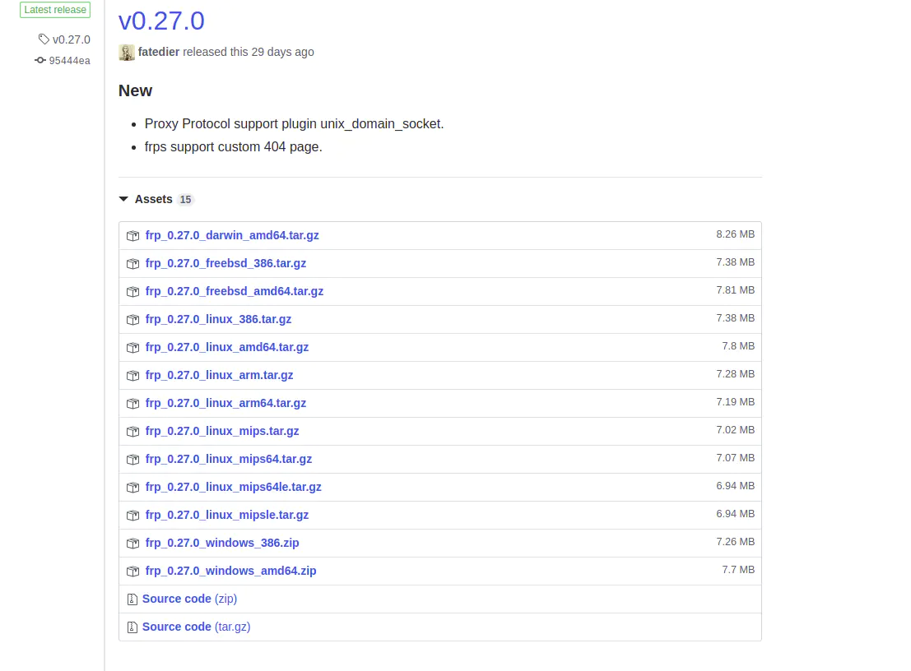Click the commit icon beside 95444ea

coord(40,60)
